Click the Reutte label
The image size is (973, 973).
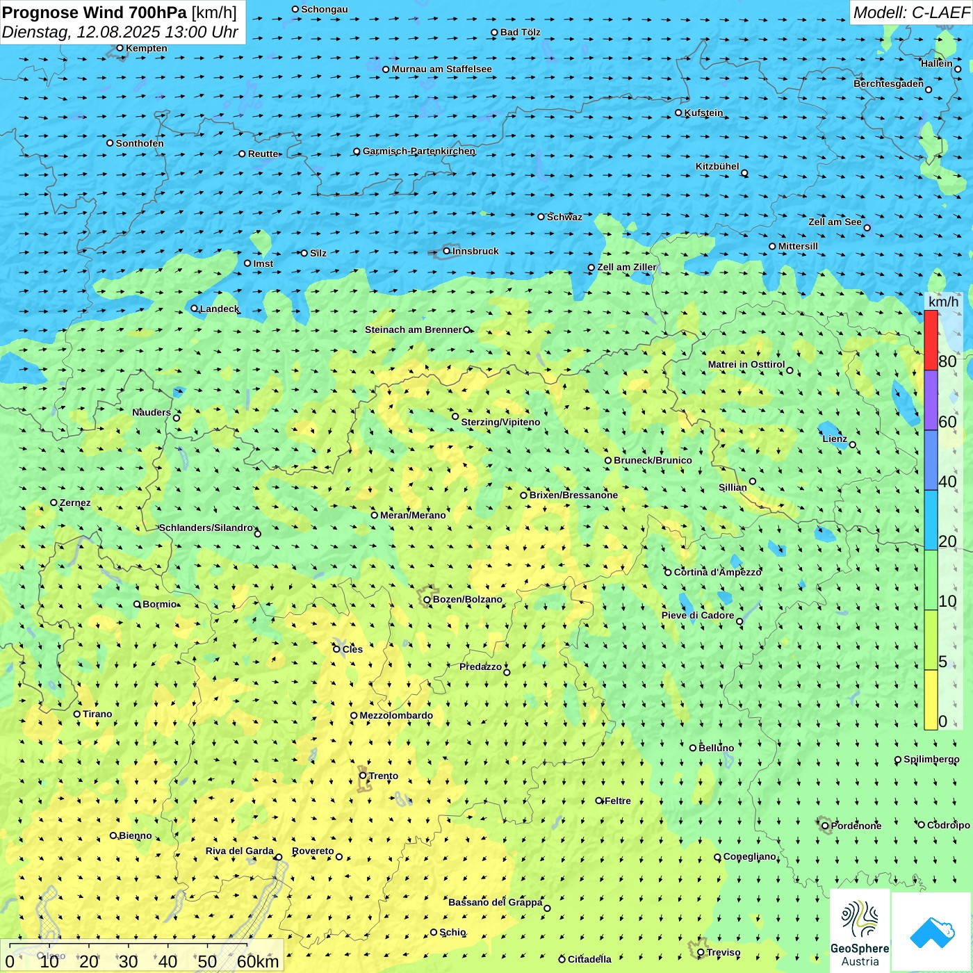[263, 154]
